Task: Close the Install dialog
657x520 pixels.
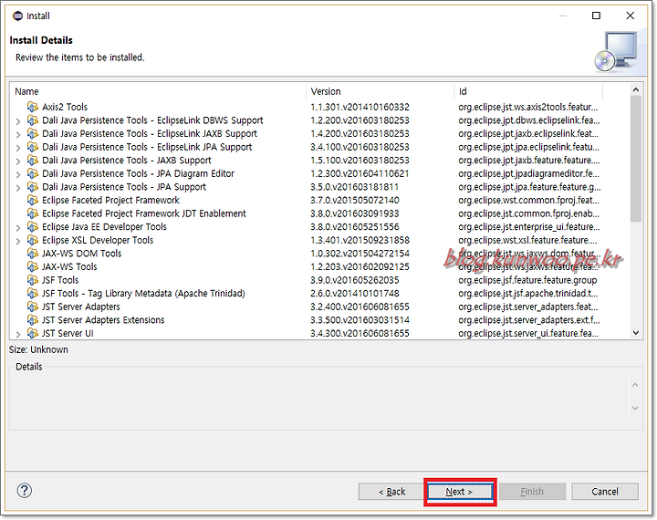Action: tap(631, 16)
